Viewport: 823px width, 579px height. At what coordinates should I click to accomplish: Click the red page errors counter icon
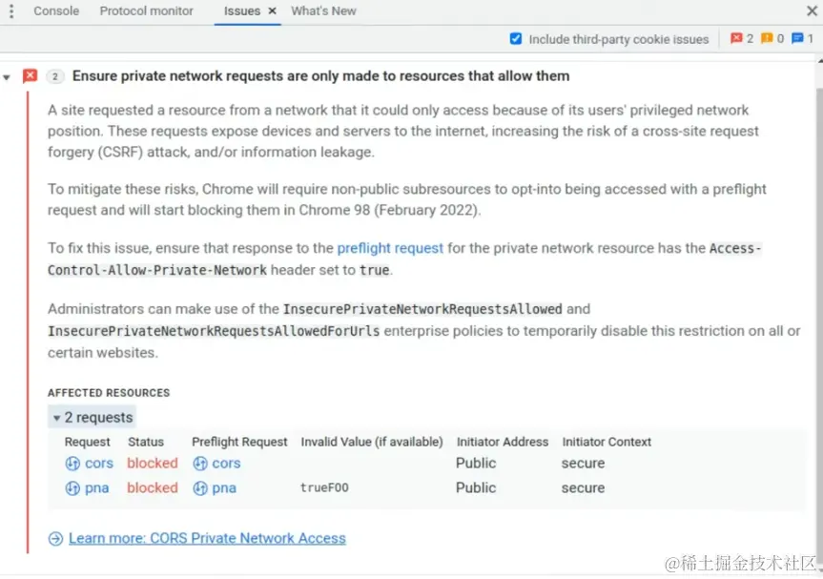tap(736, 38)
